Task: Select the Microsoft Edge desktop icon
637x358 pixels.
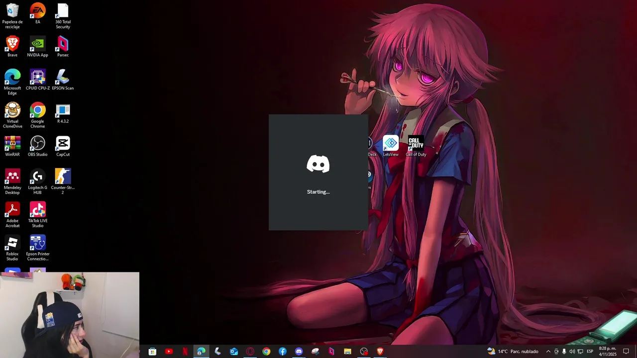Action: 12,82
